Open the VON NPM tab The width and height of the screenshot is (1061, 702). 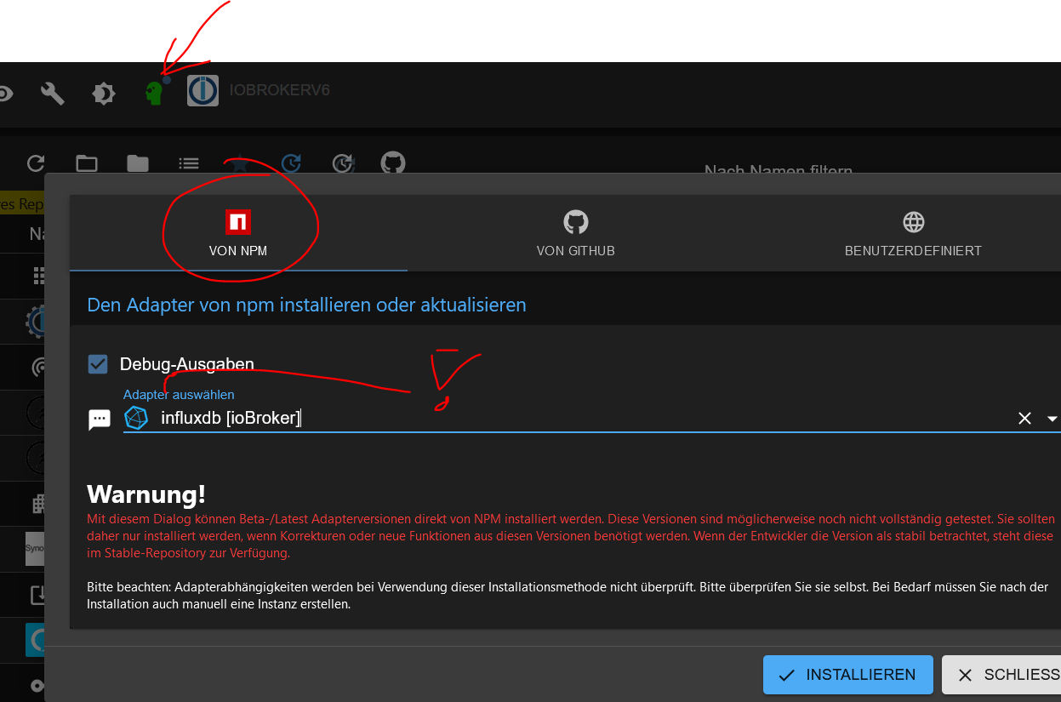(238, 233)
